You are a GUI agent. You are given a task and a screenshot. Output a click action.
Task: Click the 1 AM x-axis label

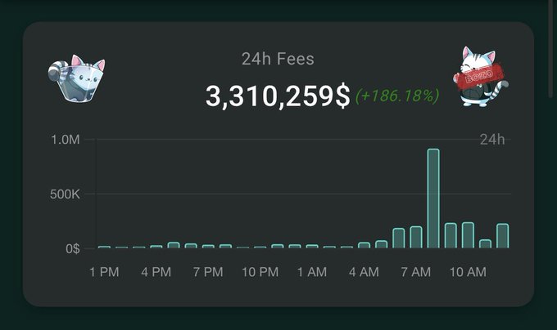coord(312,272)
